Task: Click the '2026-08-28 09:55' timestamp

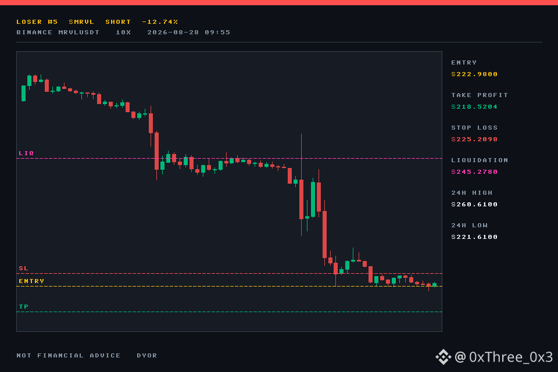Action: 189,33
